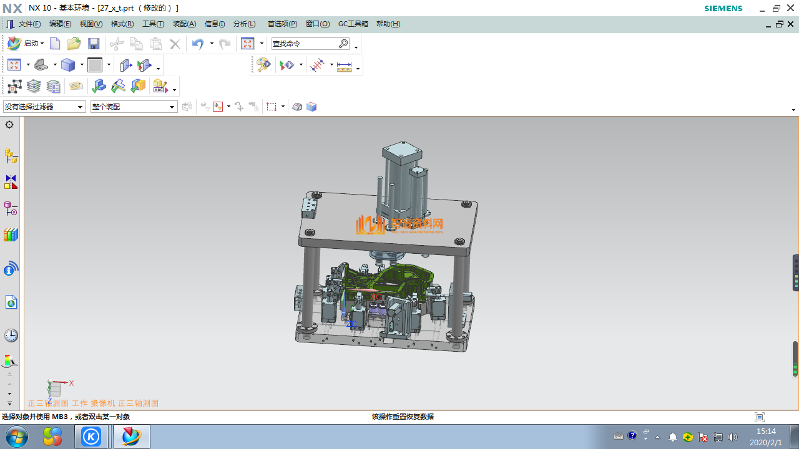The width and height of the screenshot is (799, 449).
Task: Open the 装配(A) menu
Action: click(184, 24)
